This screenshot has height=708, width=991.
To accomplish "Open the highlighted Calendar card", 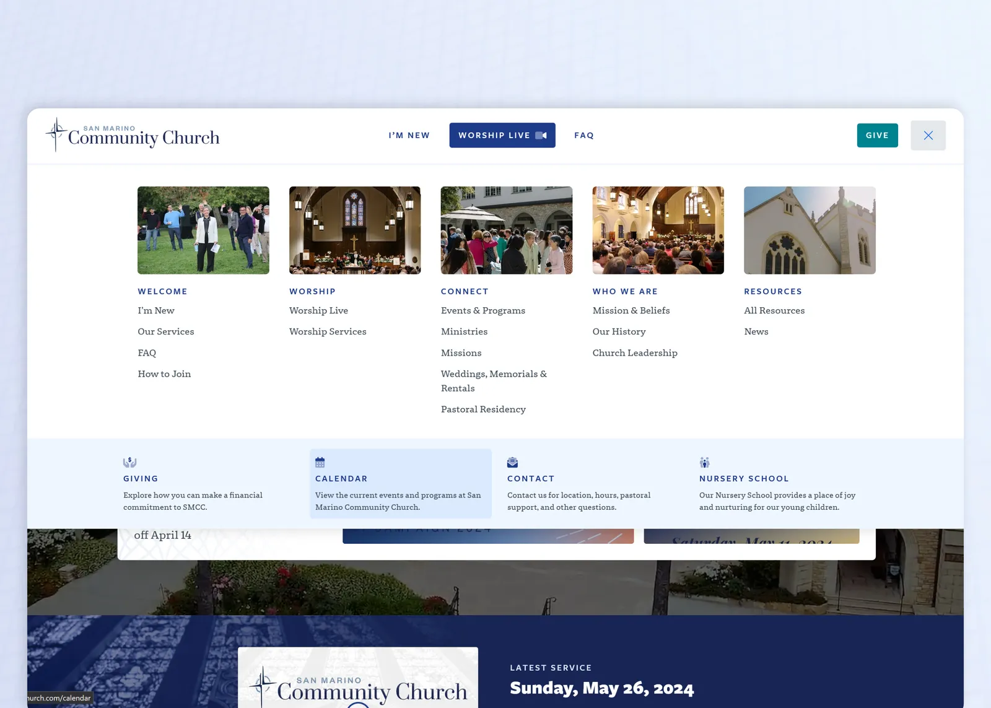I will point(400,484).
